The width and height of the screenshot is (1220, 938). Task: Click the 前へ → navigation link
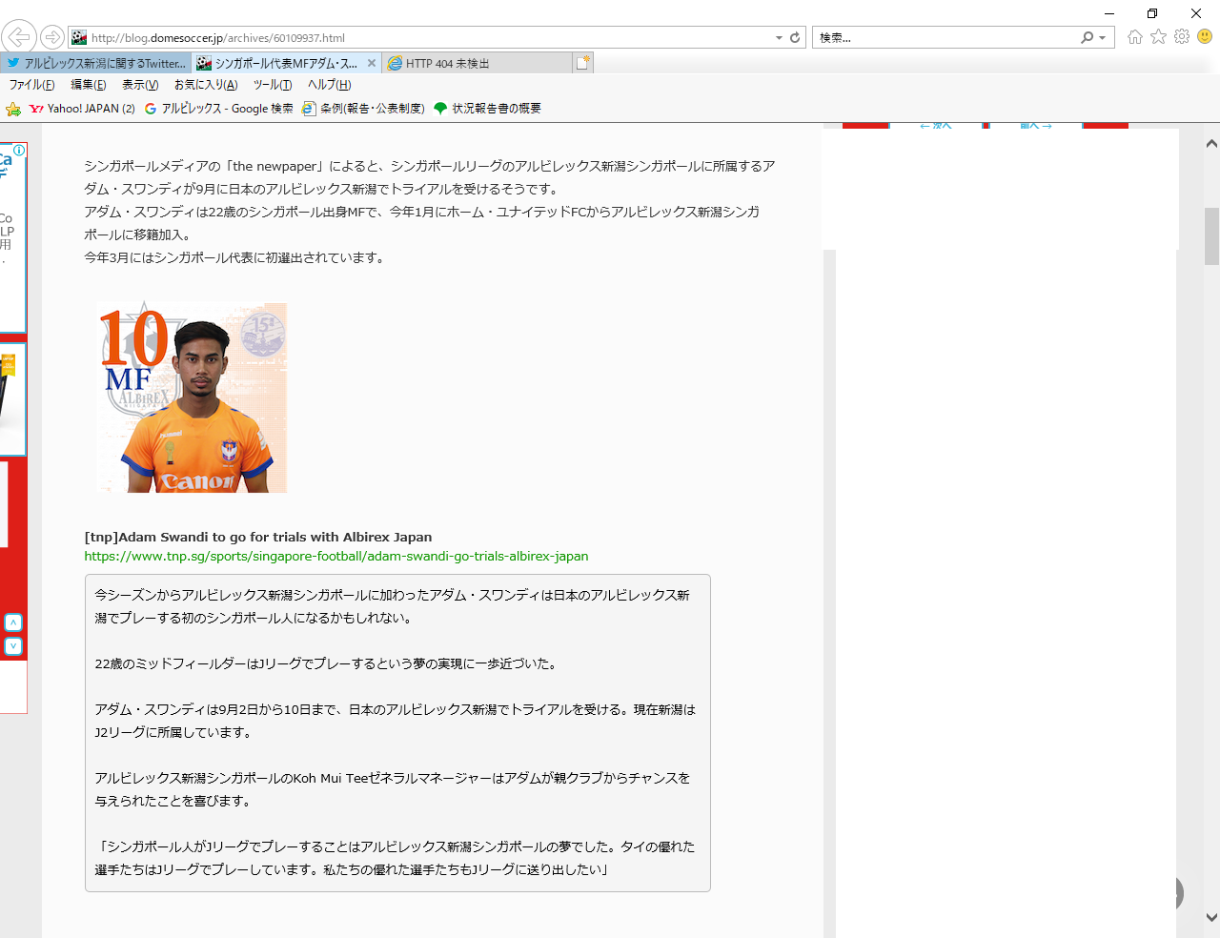click(x=1036, y=125)
